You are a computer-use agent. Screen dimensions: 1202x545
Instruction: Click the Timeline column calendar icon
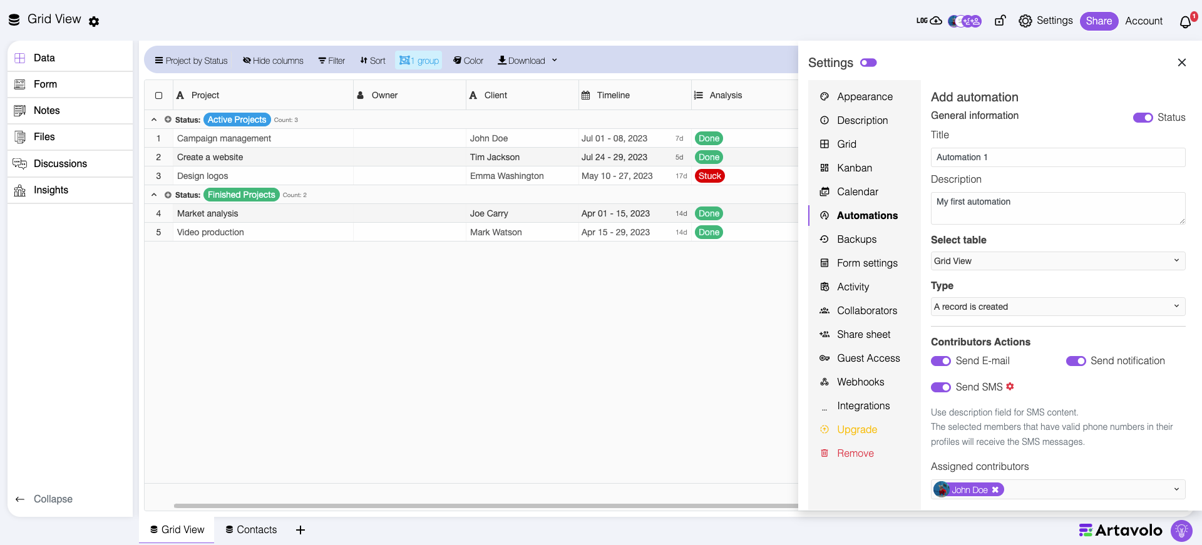pos(586,95)
